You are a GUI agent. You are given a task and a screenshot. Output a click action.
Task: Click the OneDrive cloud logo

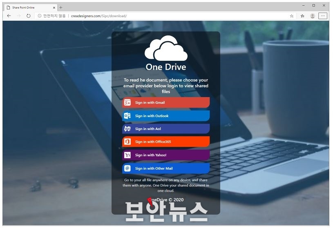[x=166, y=48]
